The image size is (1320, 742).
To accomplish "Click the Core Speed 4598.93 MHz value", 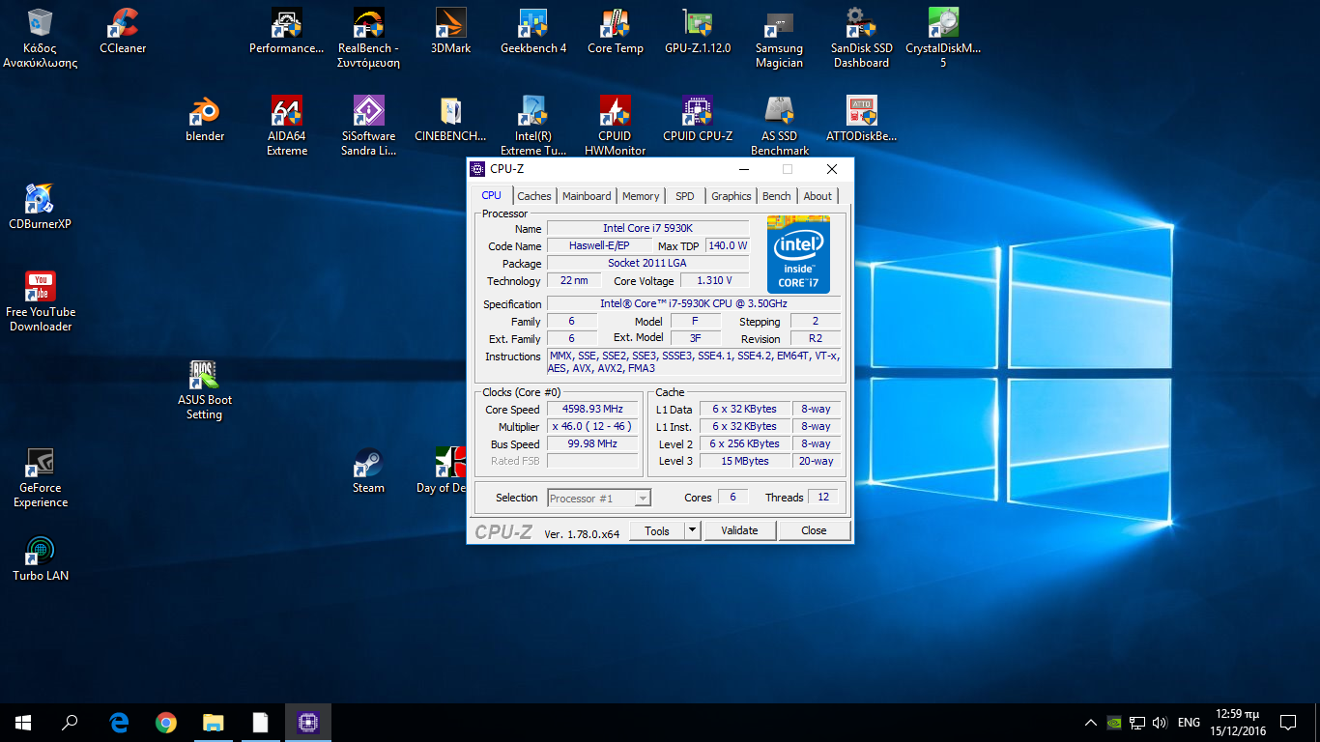I will [592, 410].
